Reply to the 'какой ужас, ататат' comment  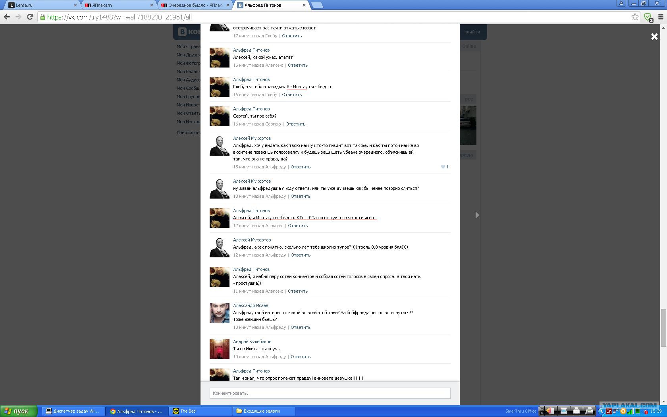click(x=298, y=65)
